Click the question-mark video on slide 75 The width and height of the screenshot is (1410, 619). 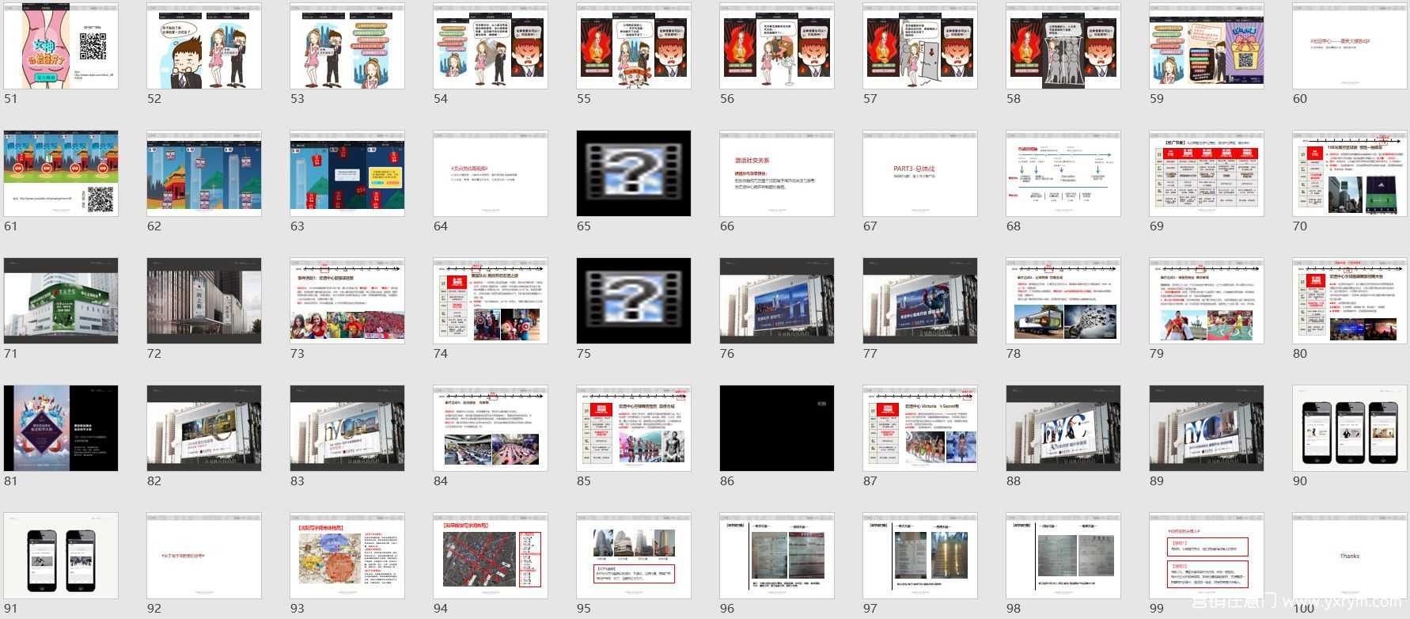coord(633,301)
